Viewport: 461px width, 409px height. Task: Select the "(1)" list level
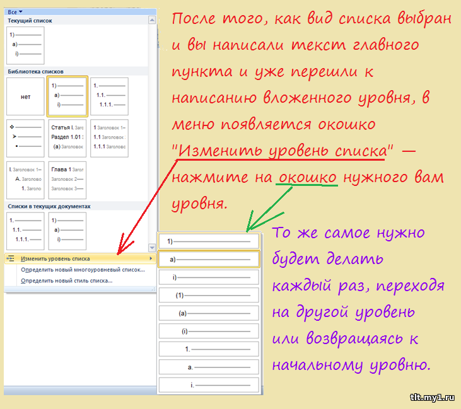tap(209, 295)
